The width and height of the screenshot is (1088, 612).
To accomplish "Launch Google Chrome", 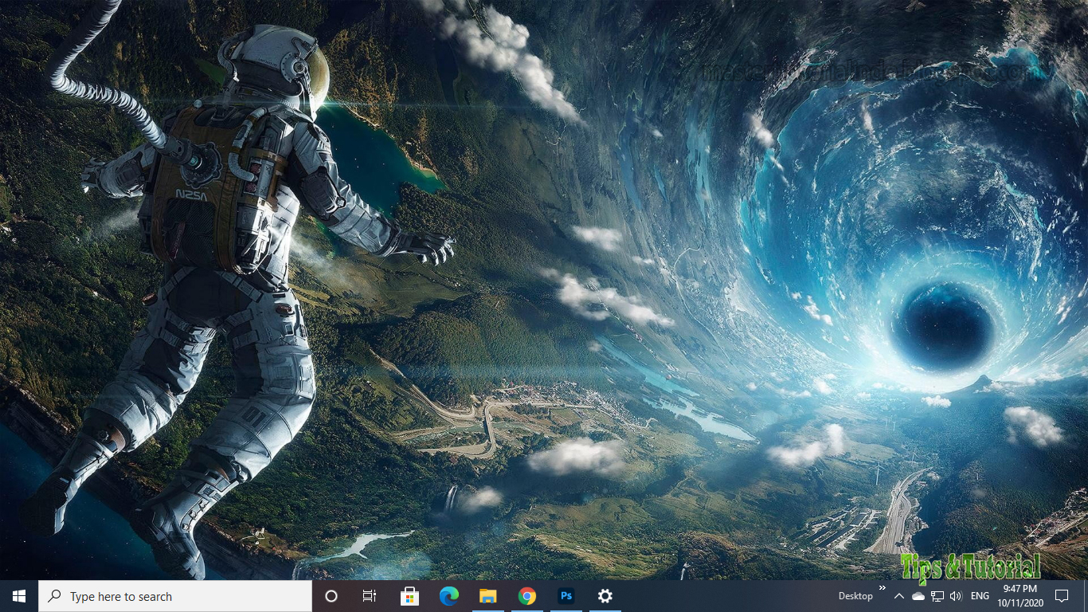I will click(526, 596).
